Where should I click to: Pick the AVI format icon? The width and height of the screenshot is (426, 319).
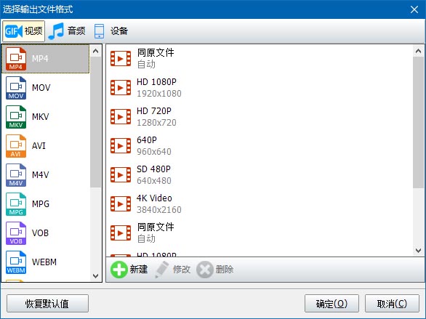tap(16, 146)
